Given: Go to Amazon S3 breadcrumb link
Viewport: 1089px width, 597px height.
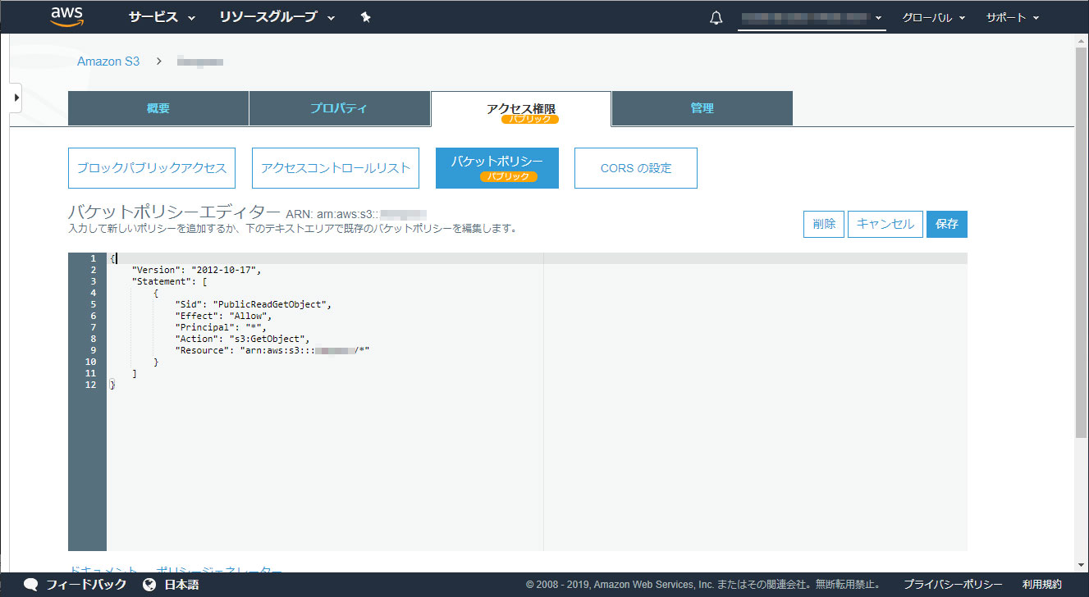Looking at the screenshot, I should pyautogui.click(x=108, y=62).
